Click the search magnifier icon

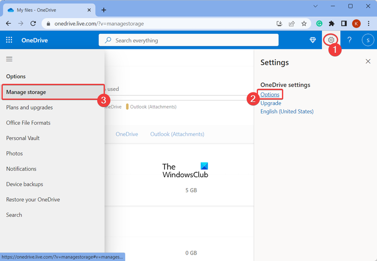pyautogui.click(x=108, y=40)
